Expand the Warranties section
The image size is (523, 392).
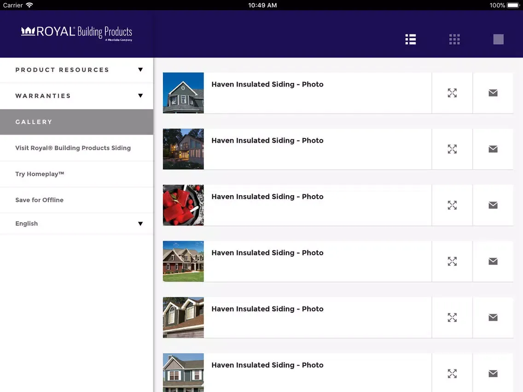click(77, 96)
